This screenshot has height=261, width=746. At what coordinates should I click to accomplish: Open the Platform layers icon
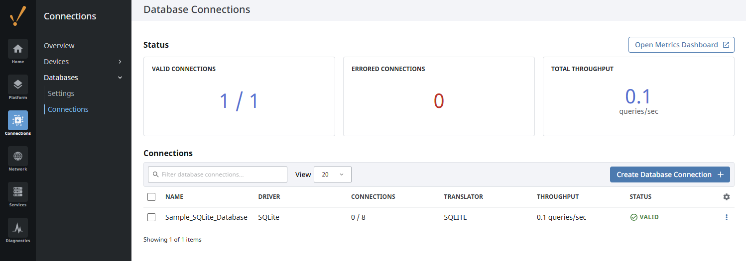(18, 85)
